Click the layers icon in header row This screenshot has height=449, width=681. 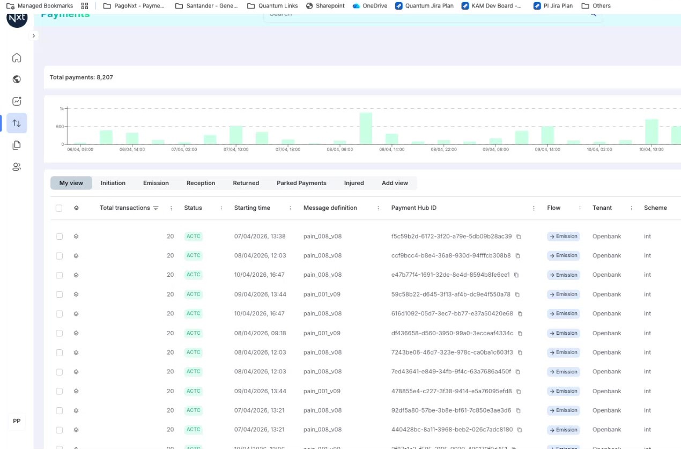point(76,208)
